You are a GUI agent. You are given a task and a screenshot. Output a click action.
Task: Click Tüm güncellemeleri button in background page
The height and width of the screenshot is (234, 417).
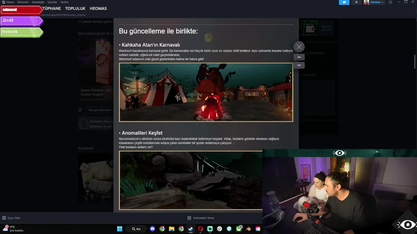click(x=99, y=110)
